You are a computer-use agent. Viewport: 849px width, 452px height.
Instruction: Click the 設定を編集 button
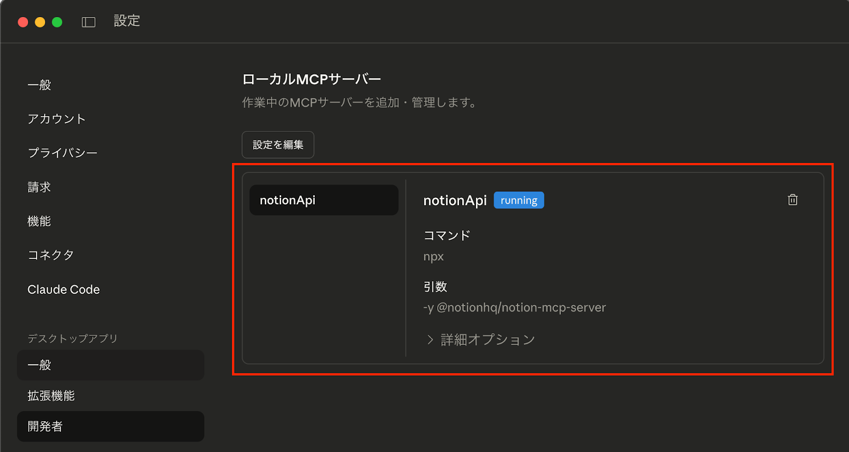[278, 145]
